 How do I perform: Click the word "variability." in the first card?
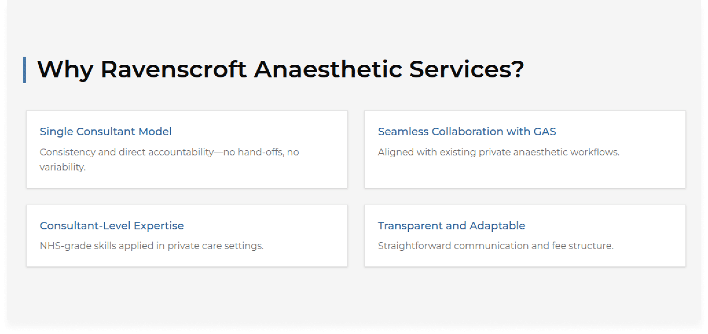63,167
